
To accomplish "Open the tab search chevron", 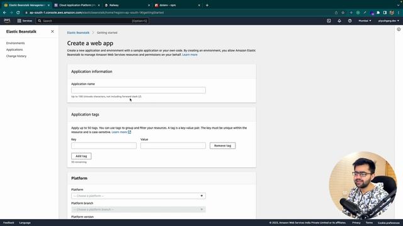I will click(399, 5).
